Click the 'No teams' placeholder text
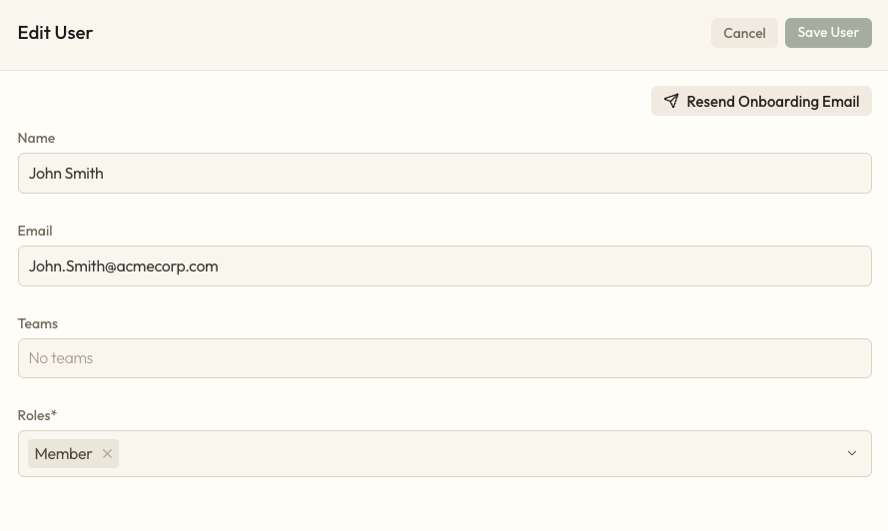 click(x=61, y=358)
